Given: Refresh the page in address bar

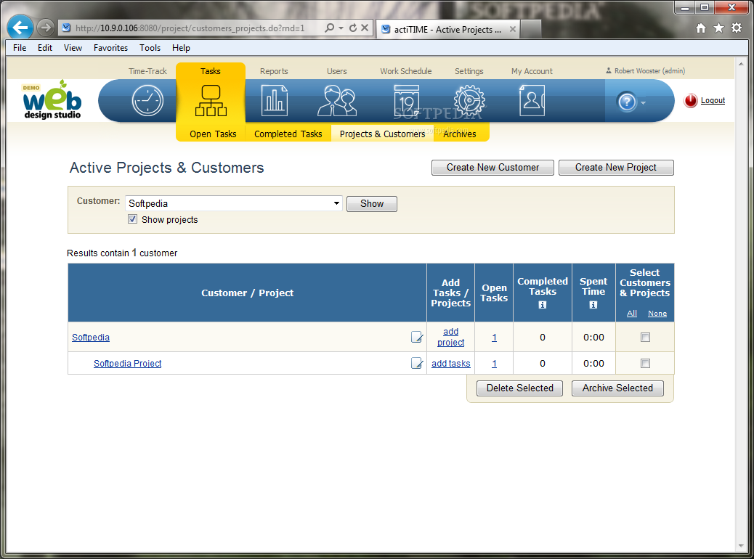Looking at the screenshot, I should point(353,28).
